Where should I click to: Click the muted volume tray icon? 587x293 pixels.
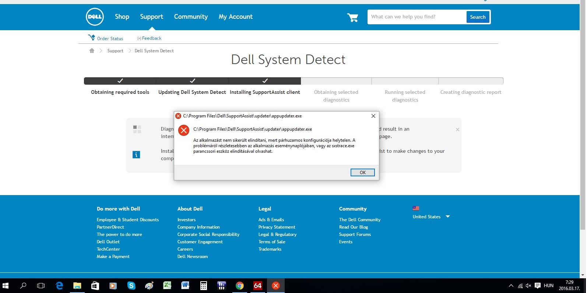(x=528, y=286)
